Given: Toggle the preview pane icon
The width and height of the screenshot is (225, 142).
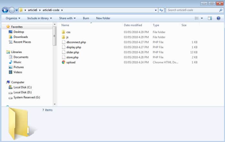Looking at the screenshot, I should pyautogui.click(x=210, y=18).
